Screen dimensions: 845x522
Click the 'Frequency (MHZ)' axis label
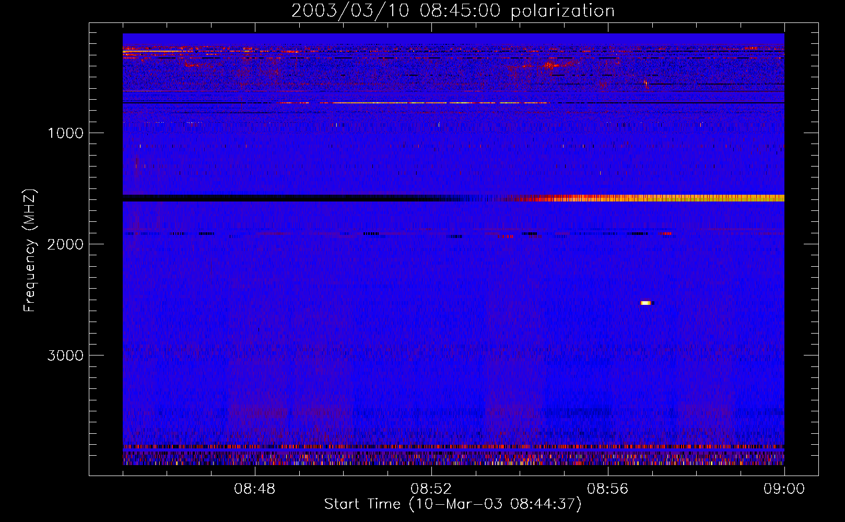30,251
